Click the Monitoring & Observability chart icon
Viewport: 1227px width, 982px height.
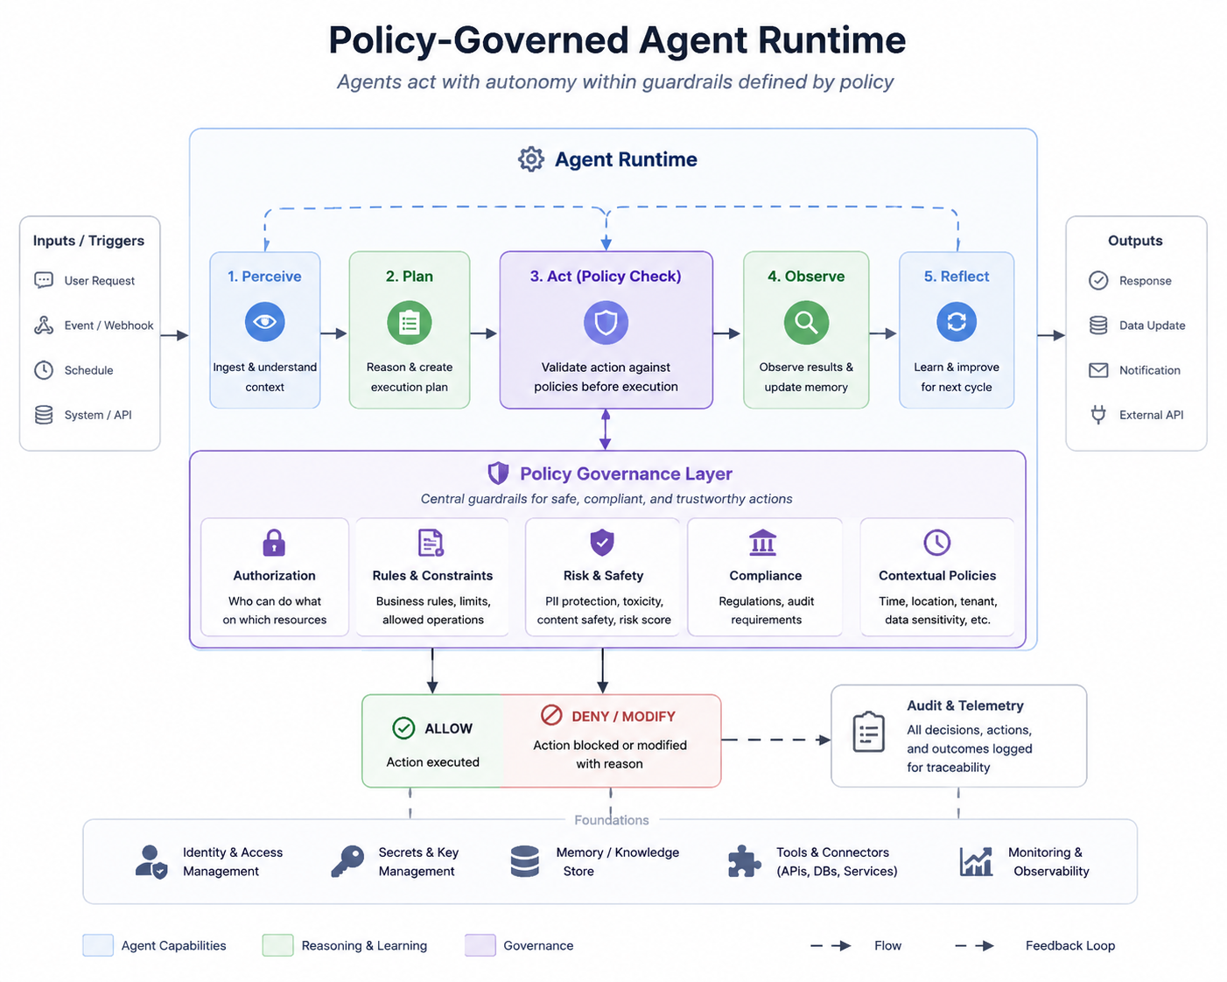pyautogui.click(x=976, y=861)
